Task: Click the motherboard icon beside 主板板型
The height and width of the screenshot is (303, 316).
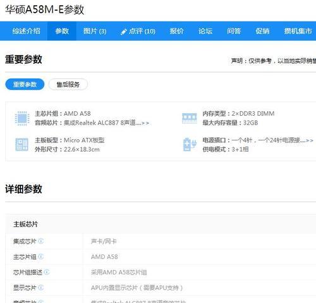Action: tap(21, 145)
